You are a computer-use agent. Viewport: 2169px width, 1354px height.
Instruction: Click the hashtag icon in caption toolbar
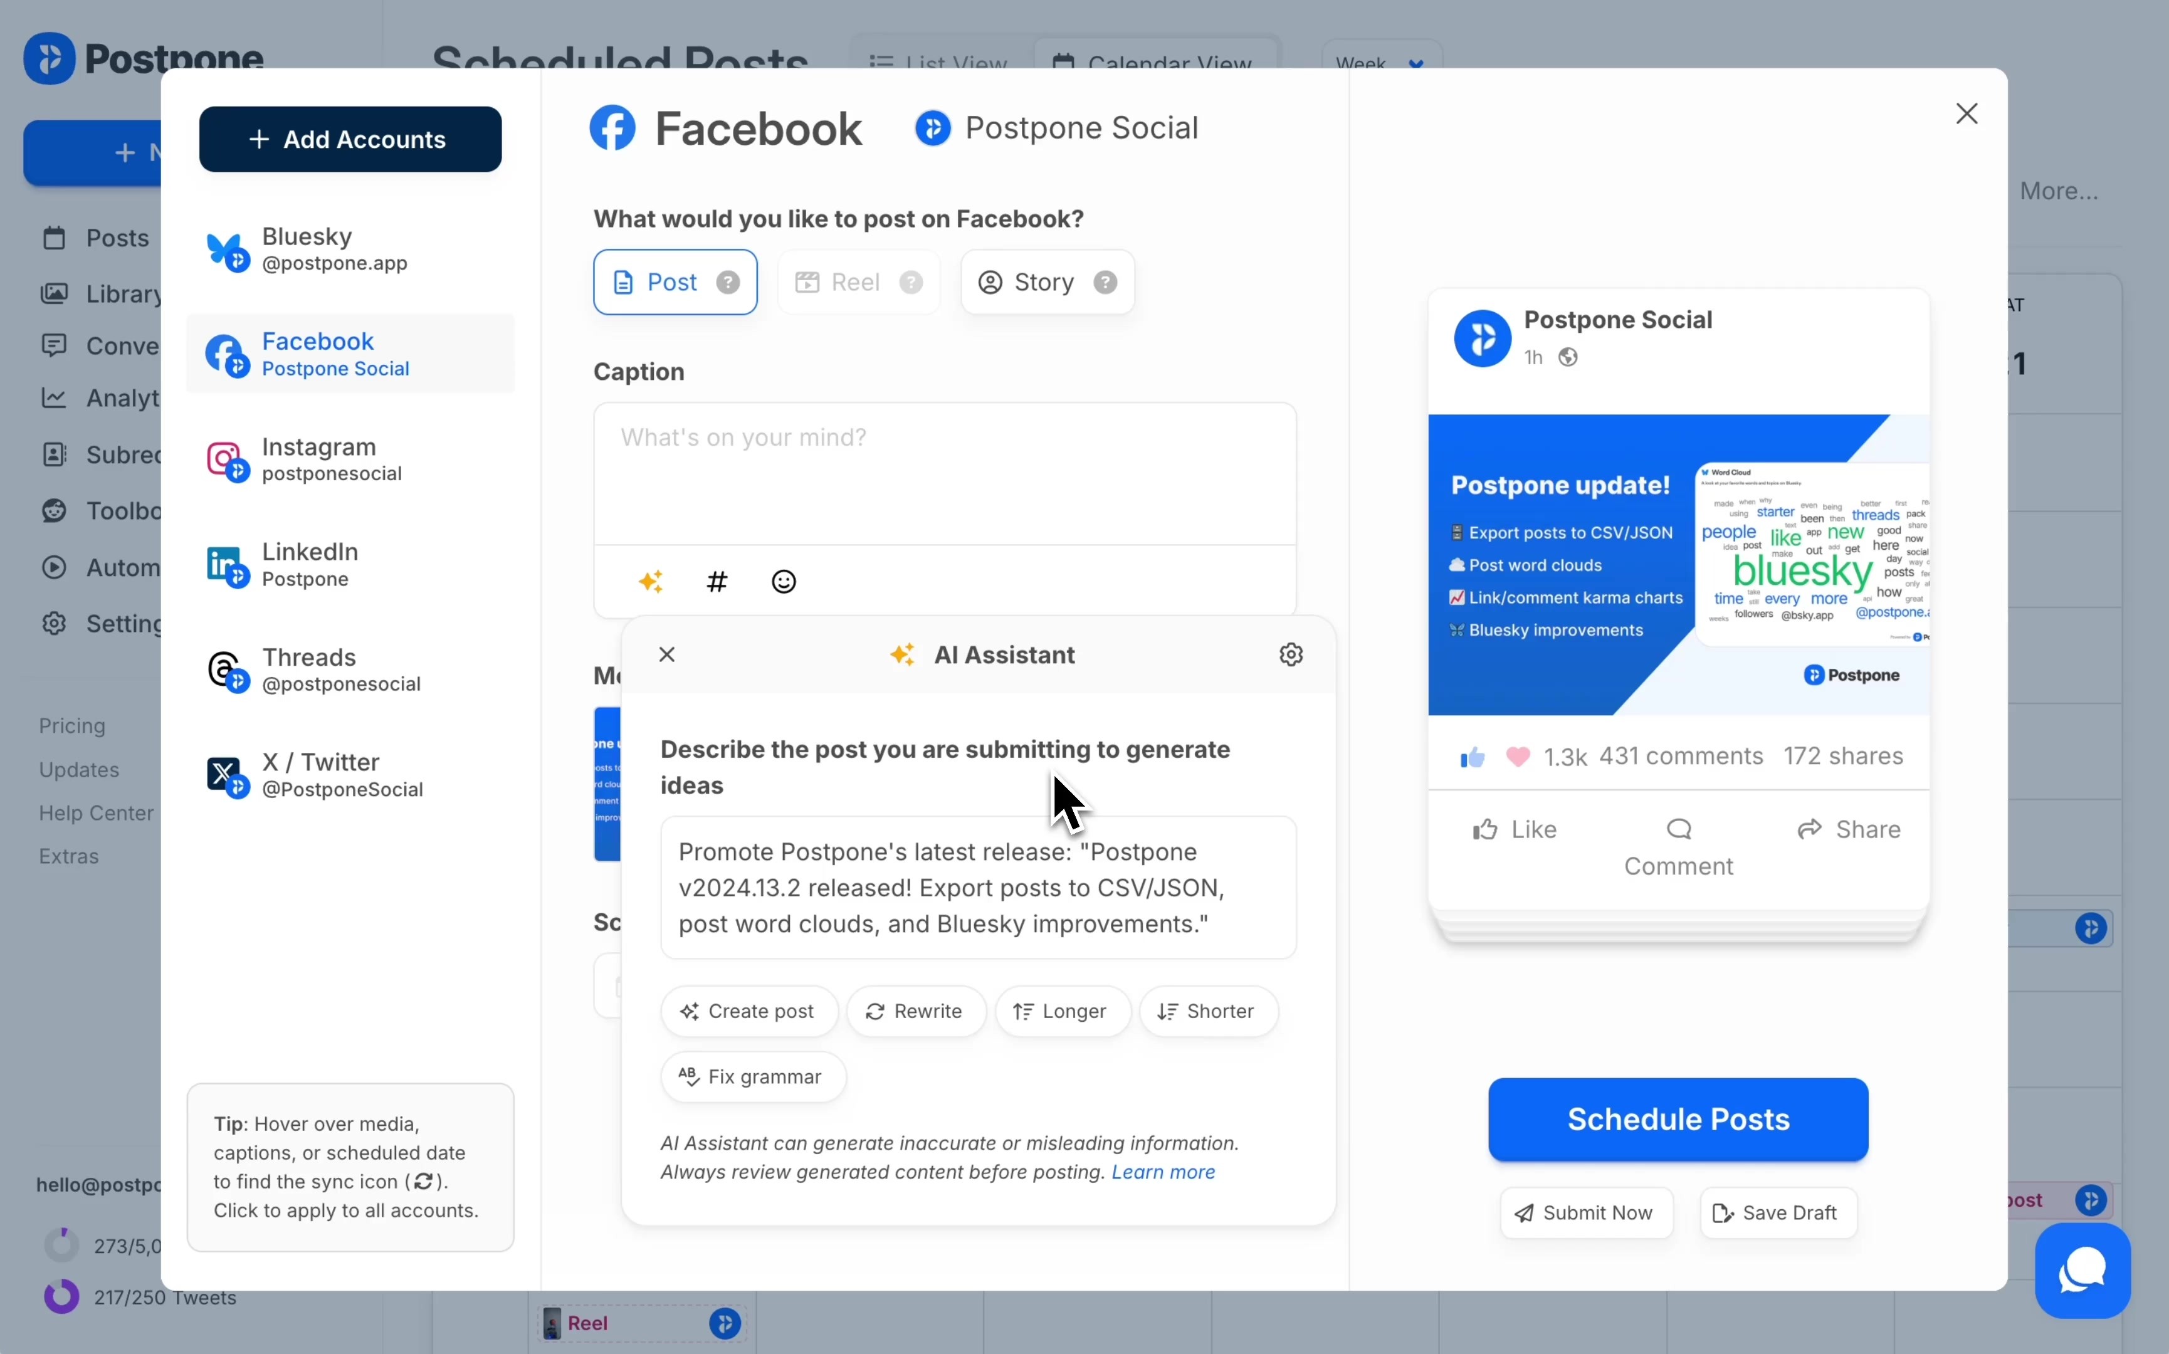pyautogui.click(x=717, y=582)
